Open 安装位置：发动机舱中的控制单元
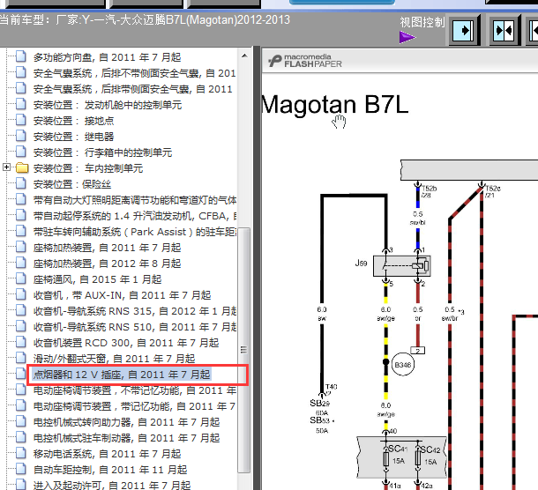538x490 pixels. point(108,105)
